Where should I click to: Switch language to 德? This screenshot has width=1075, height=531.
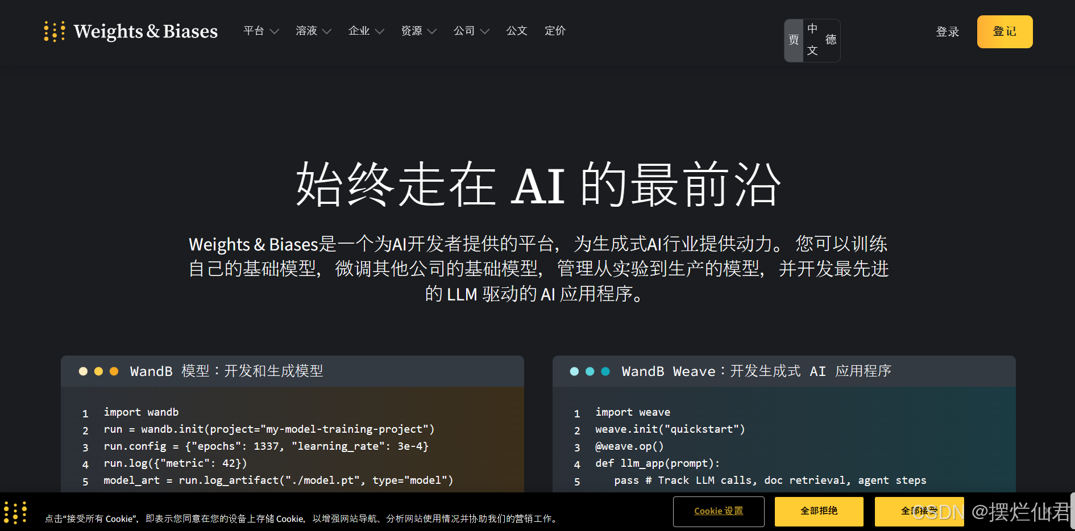pos(830,40)
